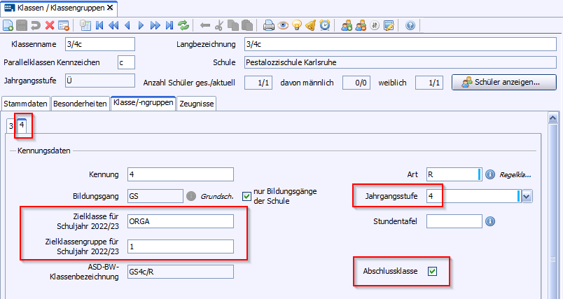The image size is (563, 299).
Task: Toggle 'nur Bildungsgänge der Schule' checkbox
Action: 246,195
